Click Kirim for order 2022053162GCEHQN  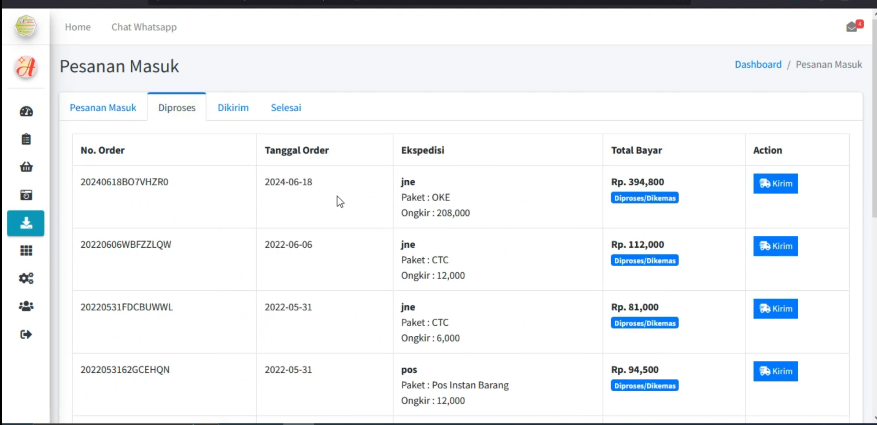tap(776, 371)
